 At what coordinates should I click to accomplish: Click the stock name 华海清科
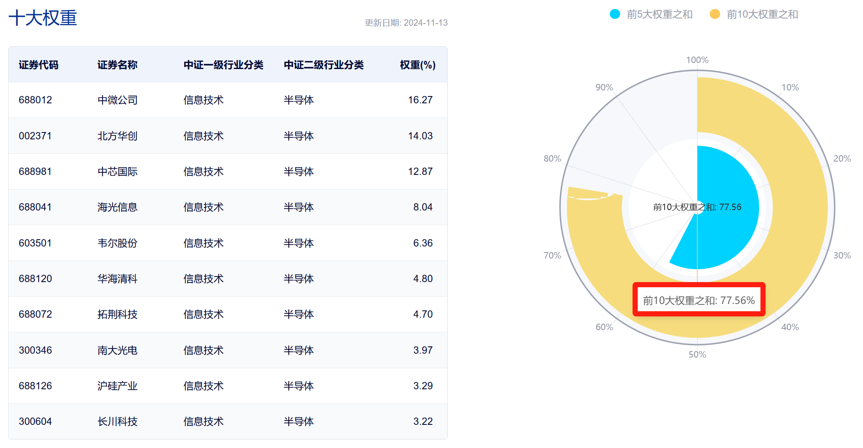[x=117, y=279]
